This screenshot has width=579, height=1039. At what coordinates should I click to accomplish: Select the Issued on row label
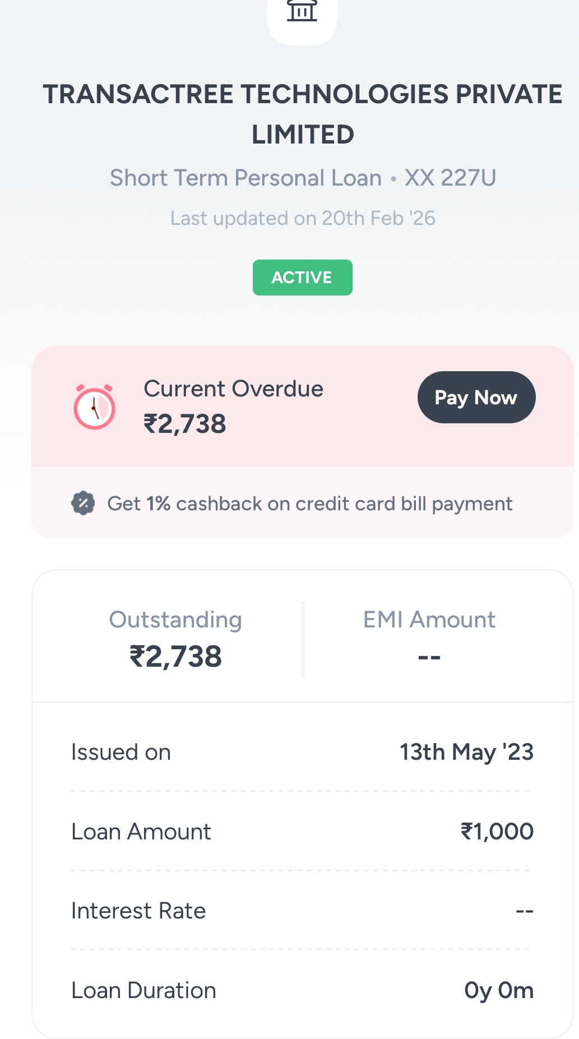click(x=121, y=752)
